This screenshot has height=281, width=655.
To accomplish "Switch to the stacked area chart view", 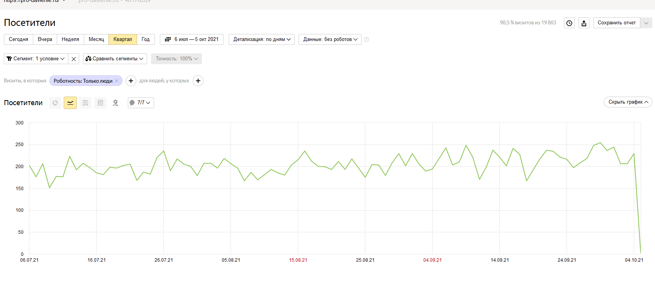I will click(85, 103).
